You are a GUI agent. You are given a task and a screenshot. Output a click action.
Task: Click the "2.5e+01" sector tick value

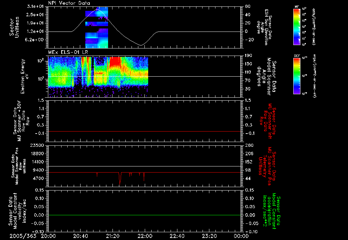tap(36, 15)
